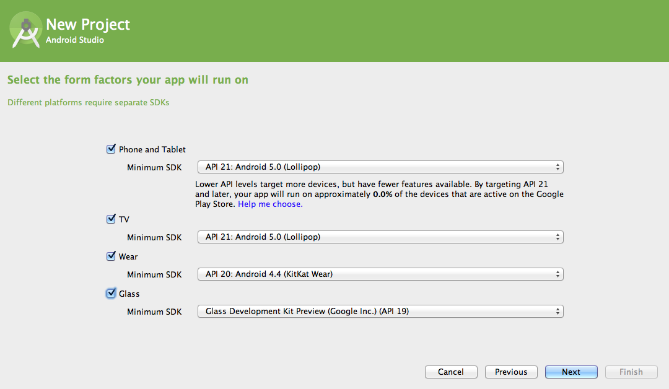Proceed by clicking Next
Image resolution: width=669 pixels, height=389 pixels.
tap(571, 372)
